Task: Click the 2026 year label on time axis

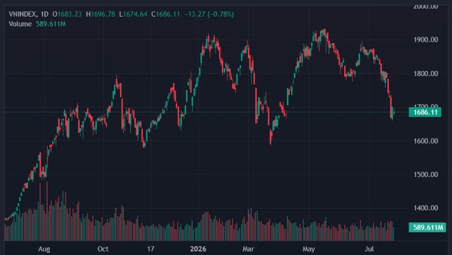Action: (198, 249)
